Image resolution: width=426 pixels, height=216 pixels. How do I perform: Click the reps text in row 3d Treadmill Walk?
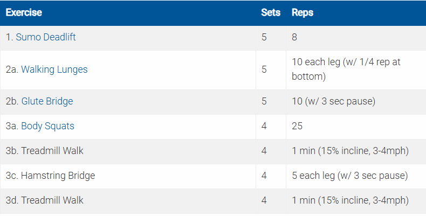tap(350, 200)
